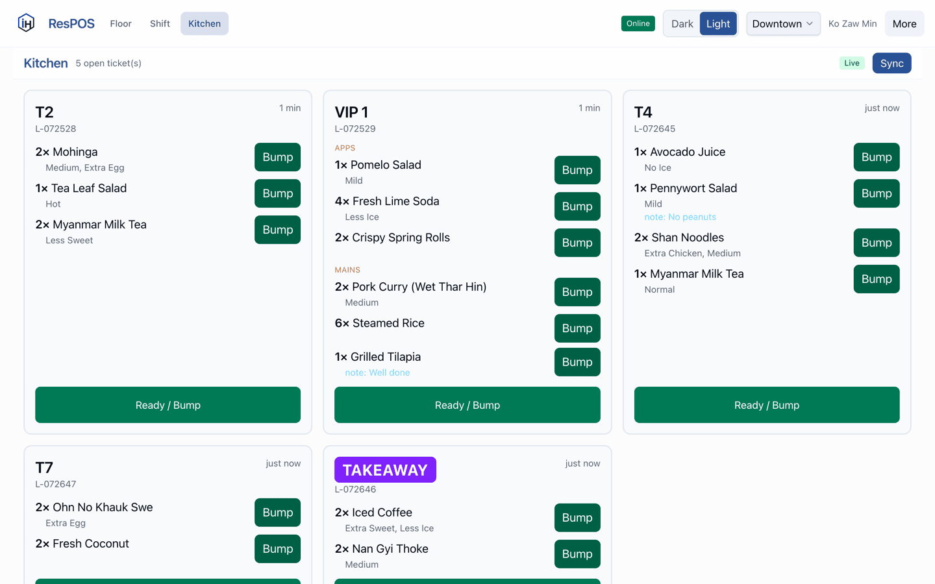
Task: Bump the Shan Noodles item
Action: pyautogui.click(x=877, y=243)
